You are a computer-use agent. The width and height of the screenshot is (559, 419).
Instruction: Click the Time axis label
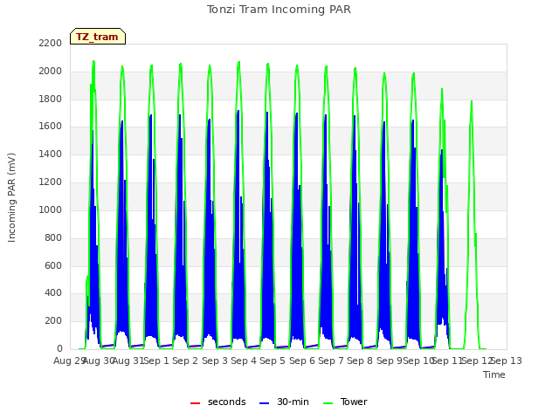tap(494, 374)
